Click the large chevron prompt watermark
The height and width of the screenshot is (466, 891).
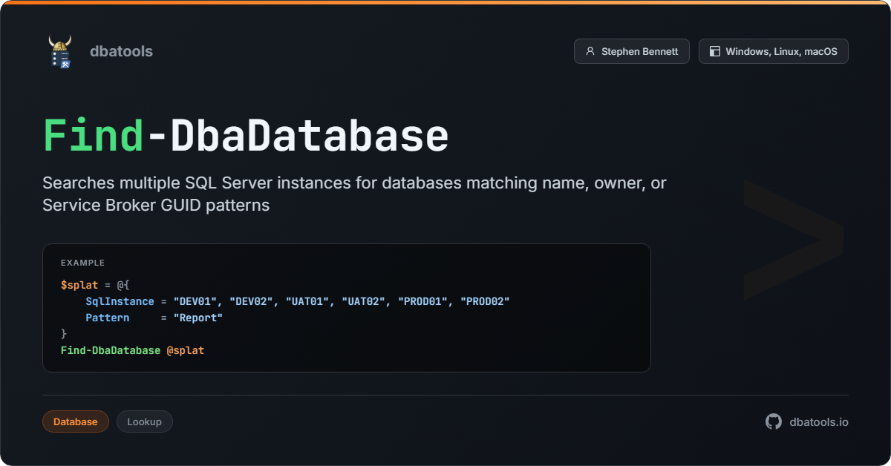pos(793,239)
